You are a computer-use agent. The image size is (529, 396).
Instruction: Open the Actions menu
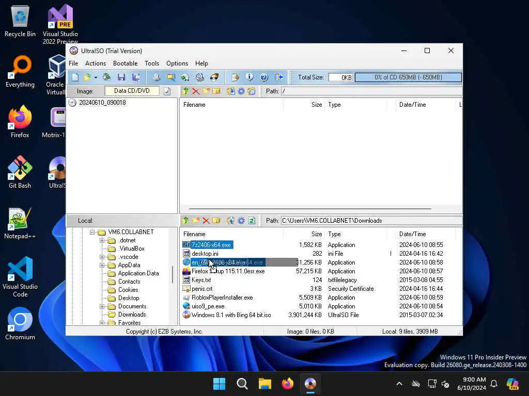tap(96, 63)
